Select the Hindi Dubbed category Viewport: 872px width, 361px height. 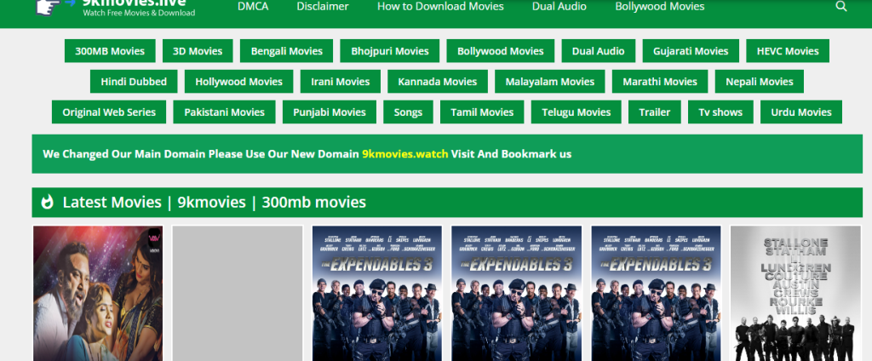[x=134, y=81]
